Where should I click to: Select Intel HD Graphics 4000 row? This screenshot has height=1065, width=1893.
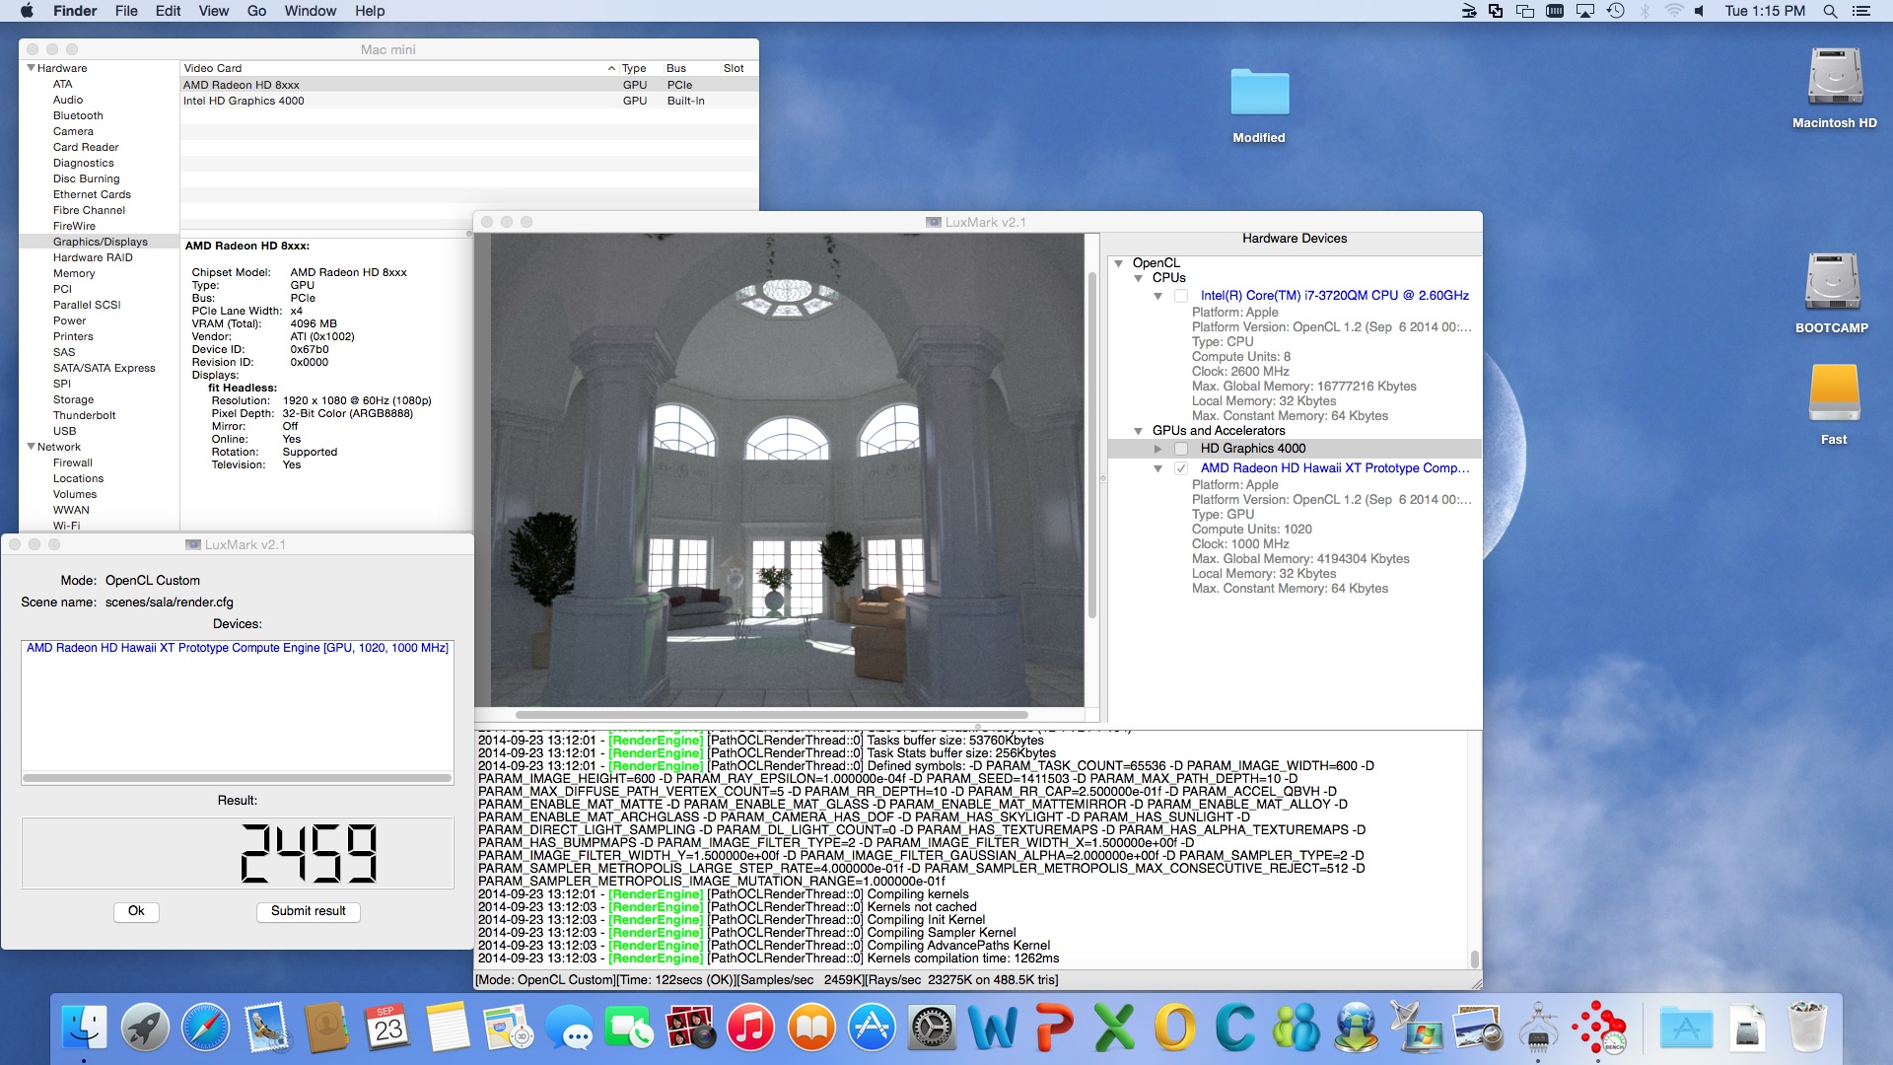[469, 101]
